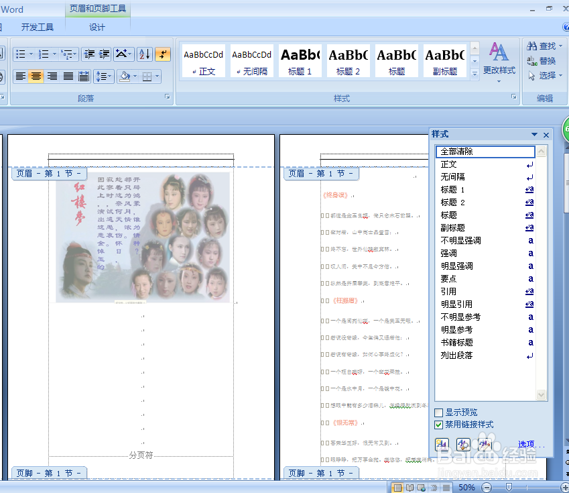
Task: Switch to Print Layout view
Action: click(x=397, y=488)
